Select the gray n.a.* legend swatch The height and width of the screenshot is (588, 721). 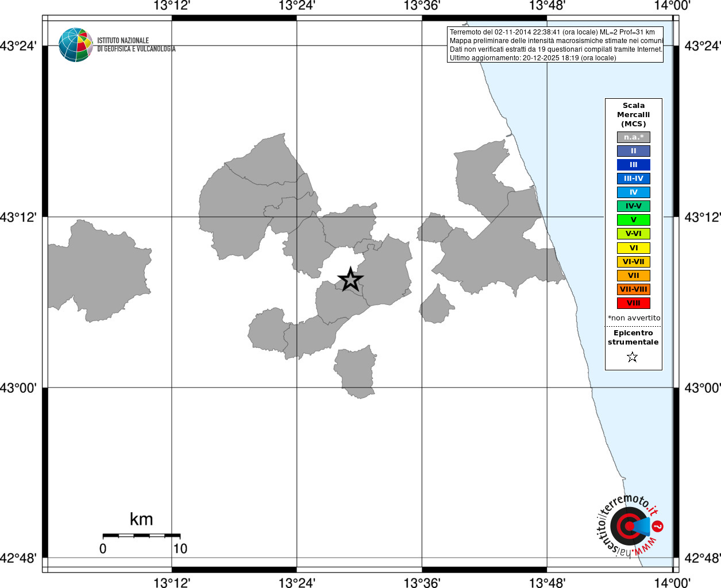(634, 137)
